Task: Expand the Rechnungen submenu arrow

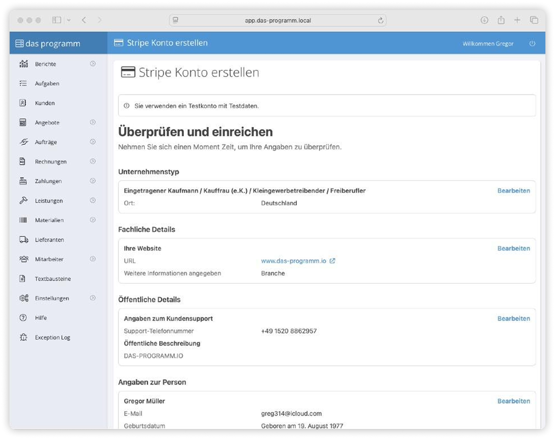Action: tap(93, 161)
